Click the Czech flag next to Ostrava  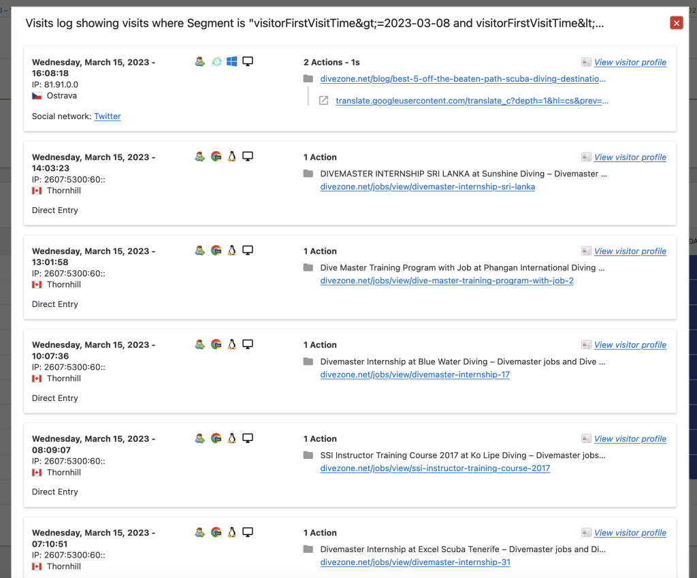(x=36, y=95)
